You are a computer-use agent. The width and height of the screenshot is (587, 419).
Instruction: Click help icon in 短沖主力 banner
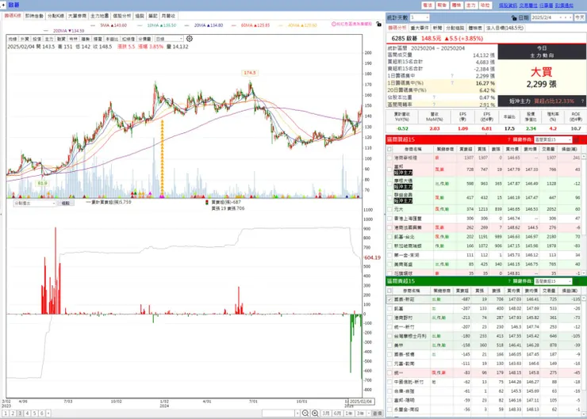582,101
